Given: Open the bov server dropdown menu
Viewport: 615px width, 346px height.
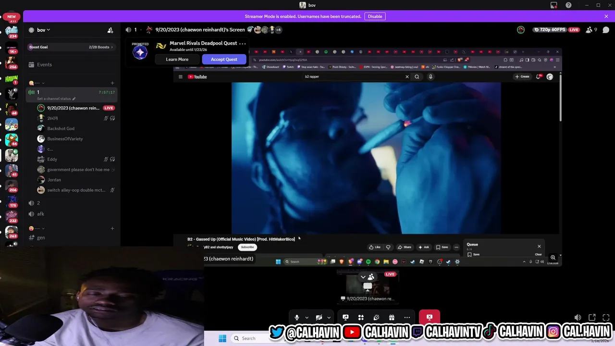Looking at the screenshot, I should (x=43, y=30).
